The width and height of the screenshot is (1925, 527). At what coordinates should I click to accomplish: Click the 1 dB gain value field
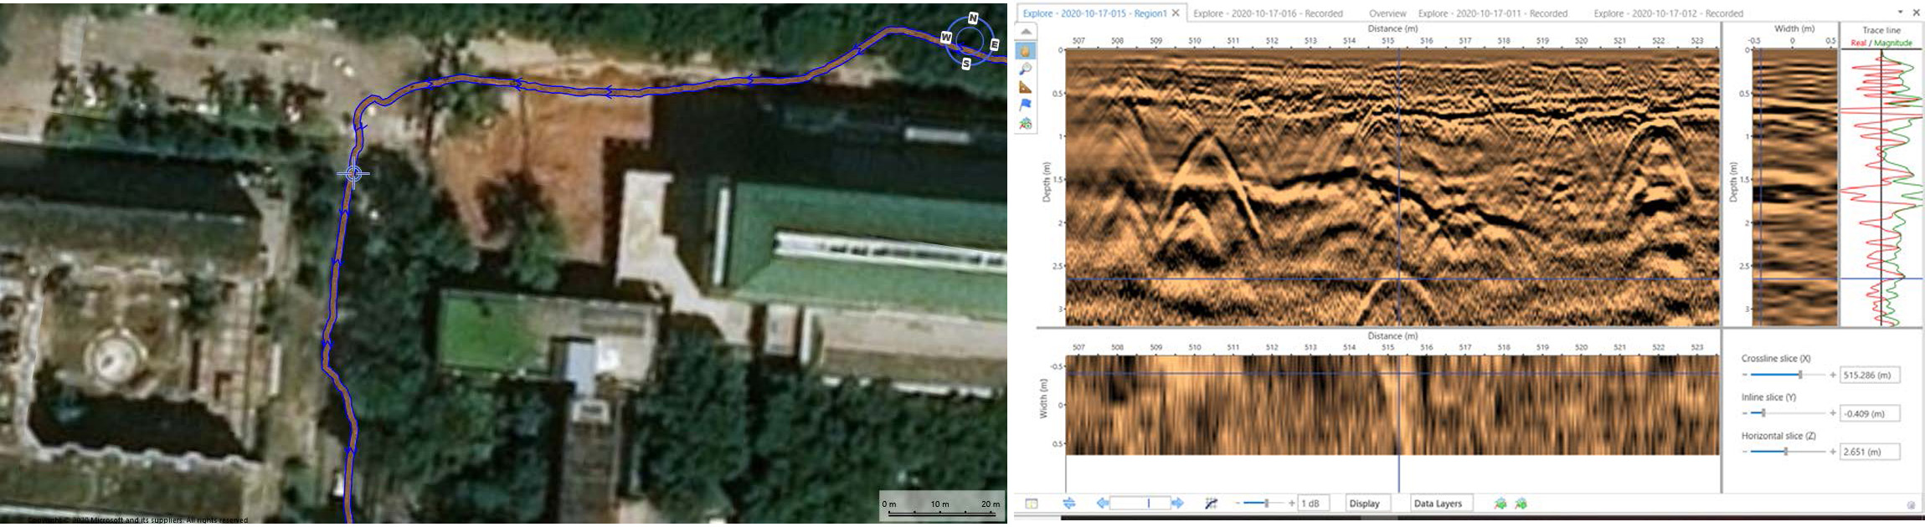1313,504
